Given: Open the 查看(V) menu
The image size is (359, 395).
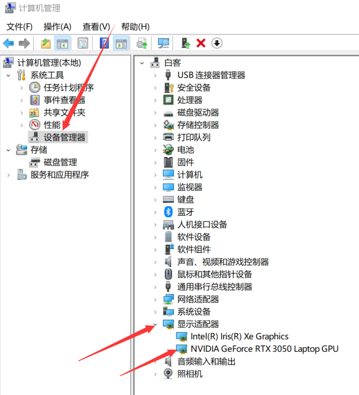Looking at the screenshot, I should tap(96, 27).
